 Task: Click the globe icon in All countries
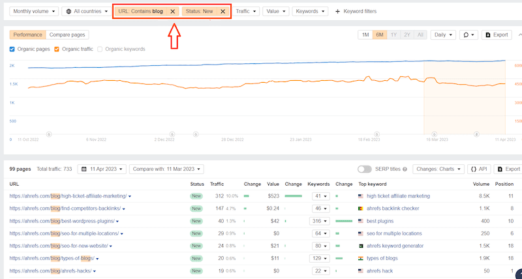coord(69,11)
